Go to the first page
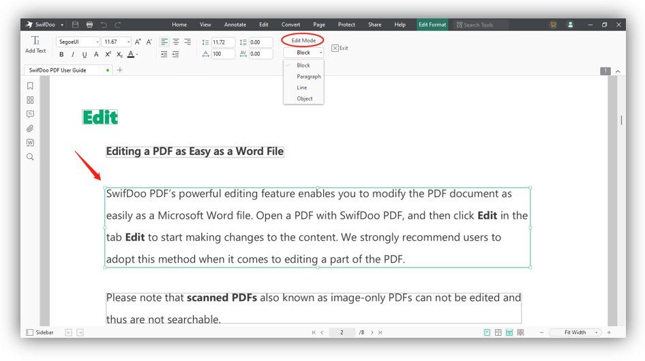Viewport: 645px width, 361px height. pos(314,332)
